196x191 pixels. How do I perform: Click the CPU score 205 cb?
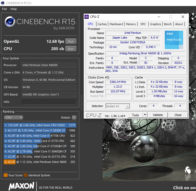[57, 49]
